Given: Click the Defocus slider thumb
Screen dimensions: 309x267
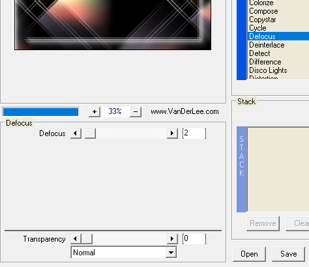Looking at the screenshot, I should point(90,133).
